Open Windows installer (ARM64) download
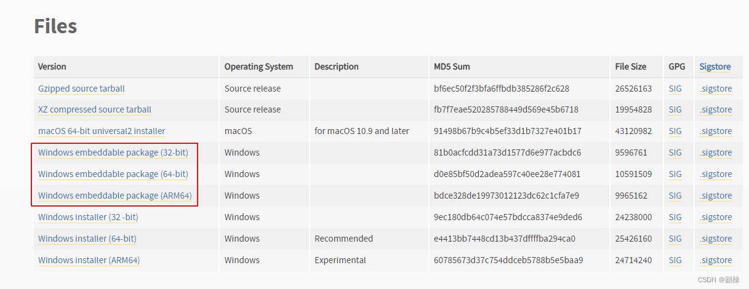Viewport: 749px width, 289px height. pos(89,260)
